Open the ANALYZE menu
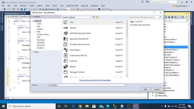 pyautogui.click(x=84, y=6)
